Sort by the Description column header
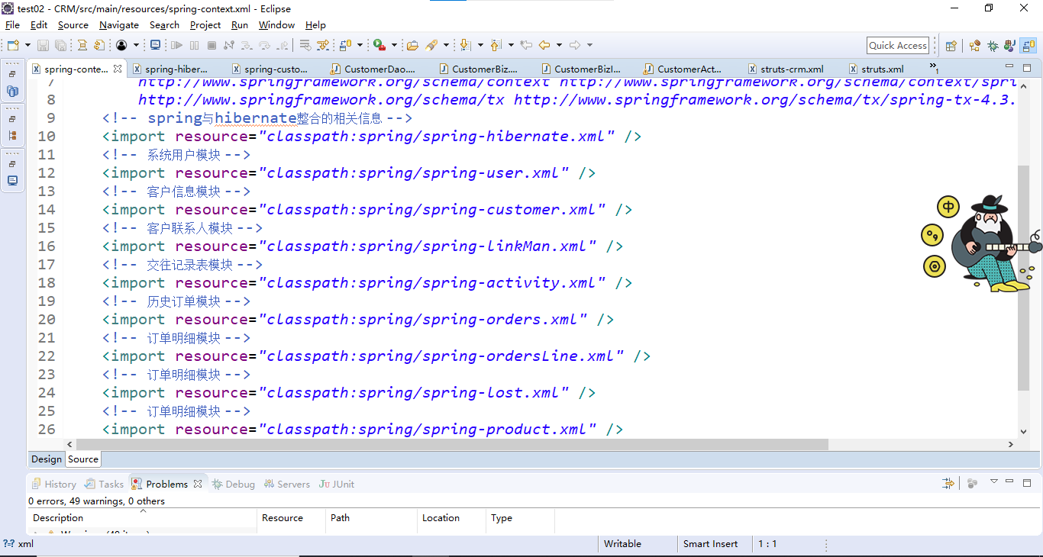 (x=144, y=518)
